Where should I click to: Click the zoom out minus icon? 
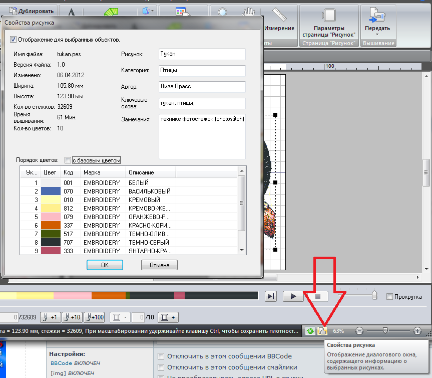coord(359,331)
